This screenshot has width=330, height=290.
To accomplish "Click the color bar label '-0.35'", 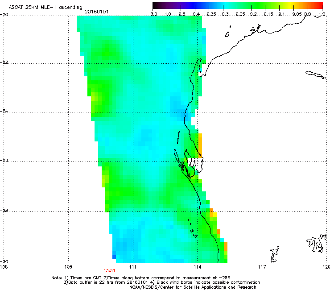I will point(209,14).
